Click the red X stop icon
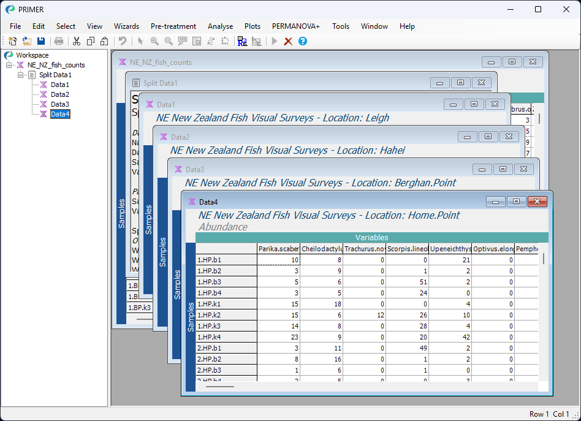The image size is (581, 421). click(x=288, y=41)
